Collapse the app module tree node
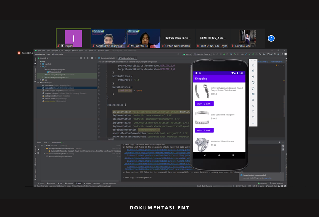Screen dimensions: 319x217 point(38,61)
